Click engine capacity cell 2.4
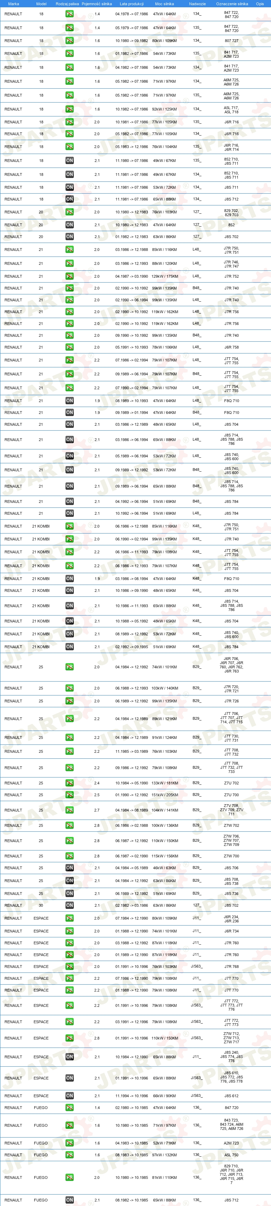The width and height of the screenshot is (271, 1206). click(97, 783)
